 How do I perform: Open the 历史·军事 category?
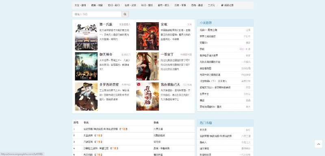pos(180,5)
